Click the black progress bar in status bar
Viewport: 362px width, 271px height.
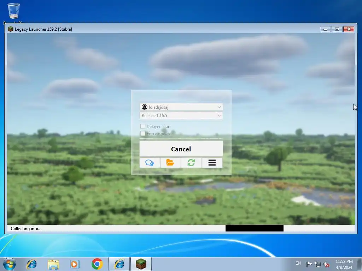(x=255, y=228)
